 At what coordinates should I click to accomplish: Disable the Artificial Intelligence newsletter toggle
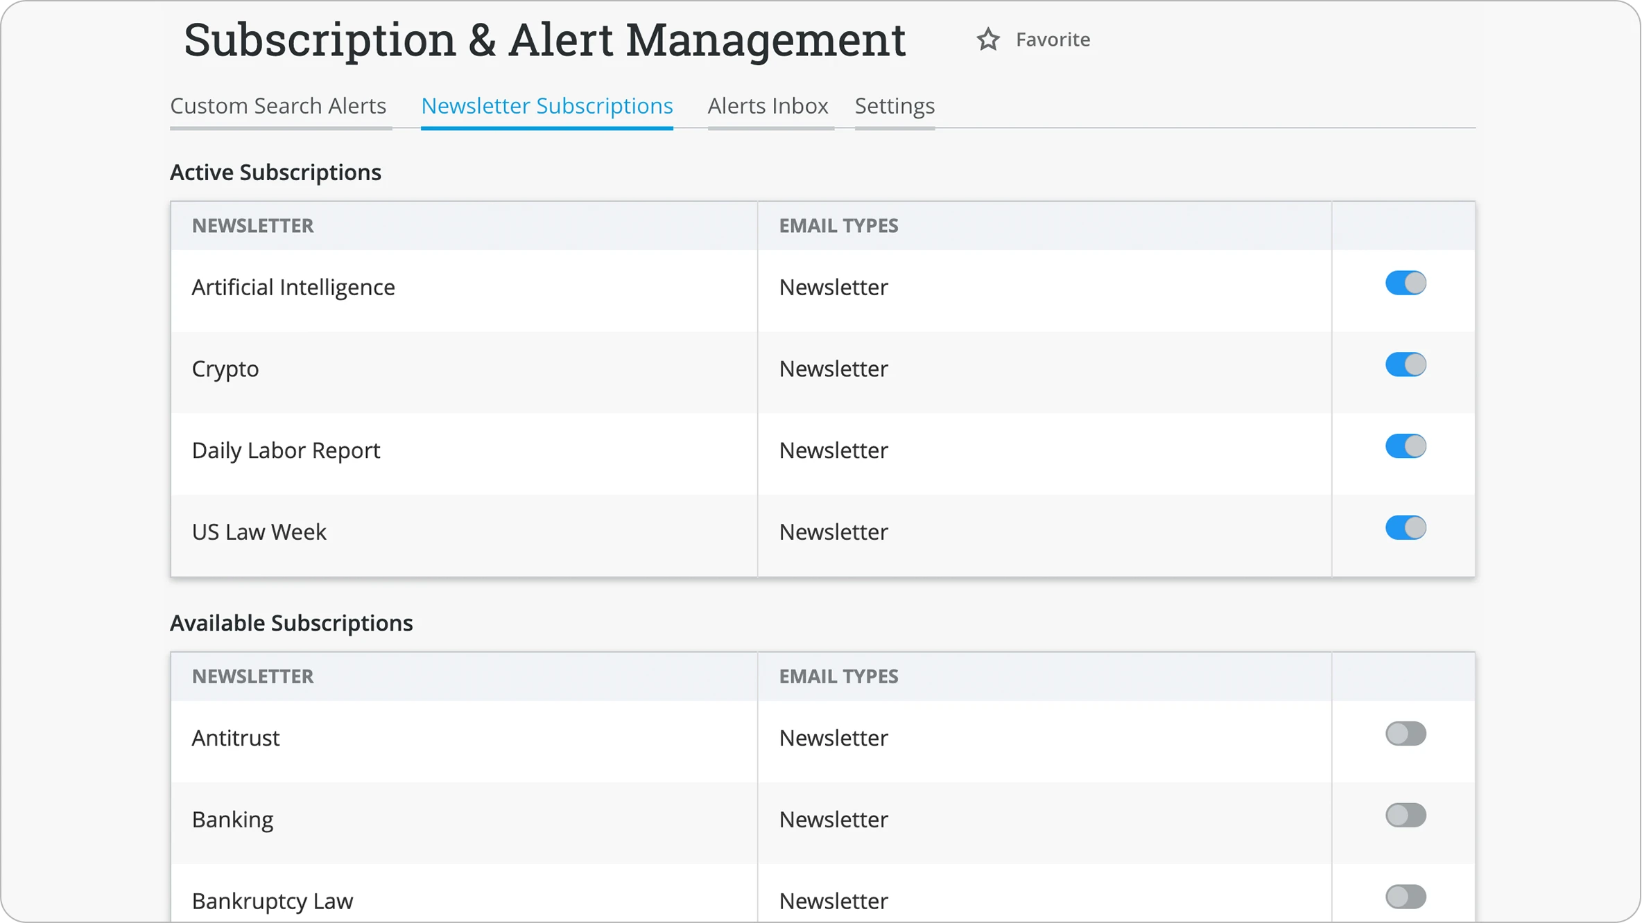1406,283
